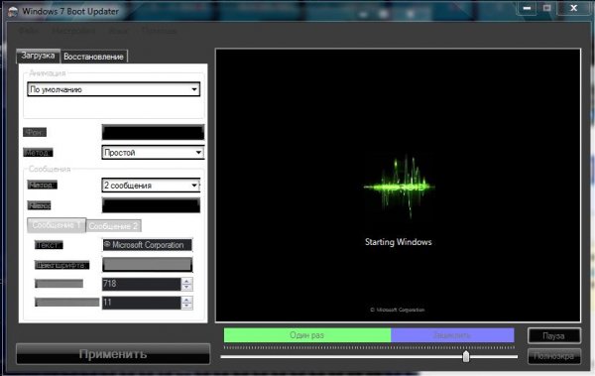
Task: Click the Пауза button
Action: pyautogui.click(x=554, y=336)
